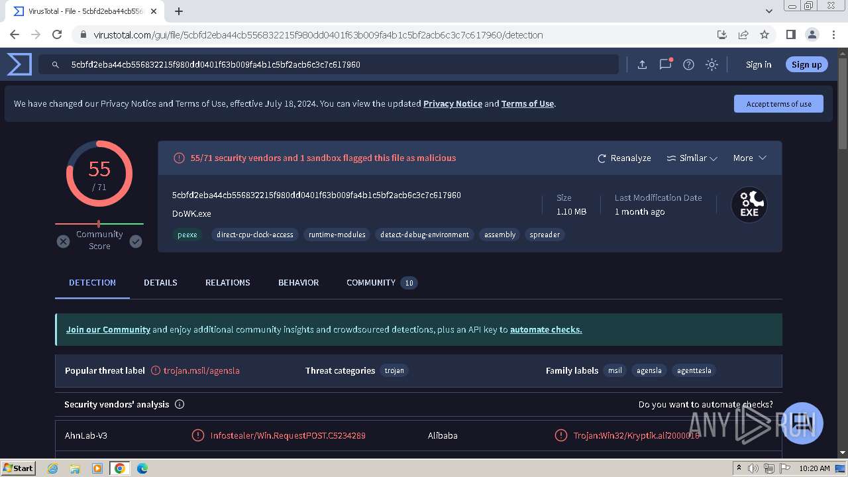Viewport: 848px width, 477px height.
Task: Click Security vendors' analysis info icon
Action: point(179,405)
